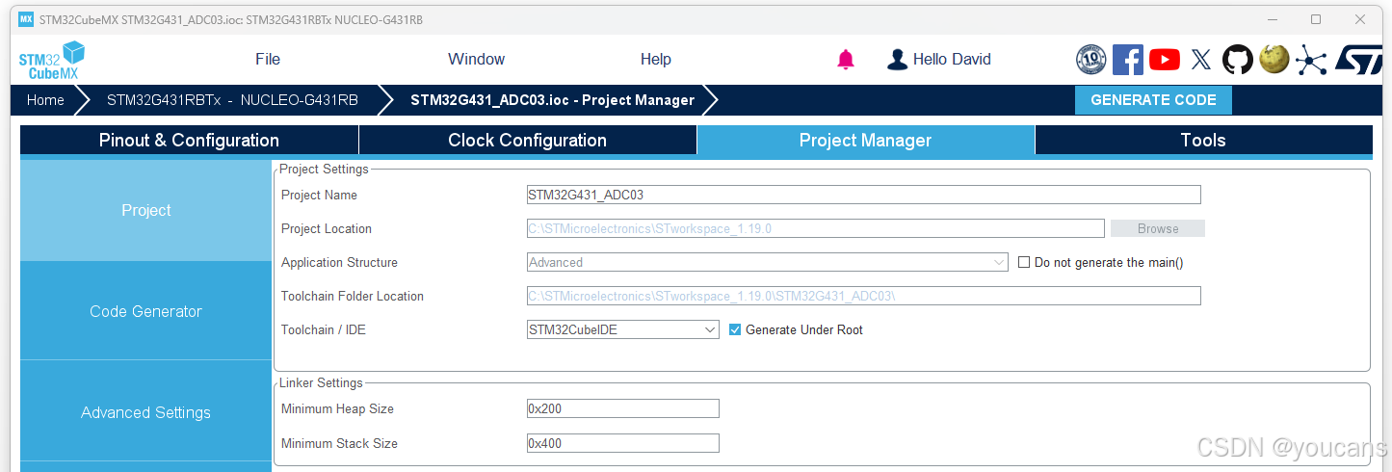Click the Toolchain Folder Location field

click(x=864, y=296)
